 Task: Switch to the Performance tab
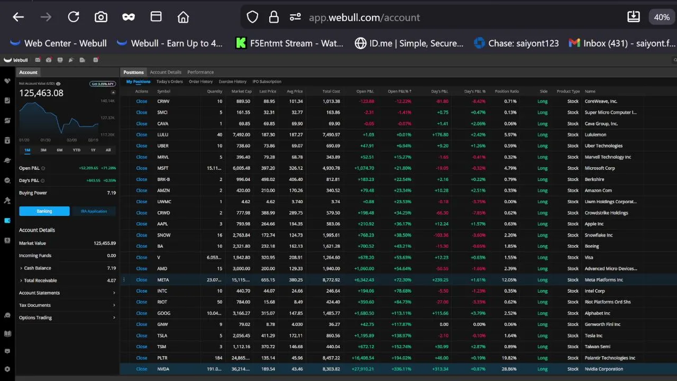click(x=200, y=72)
